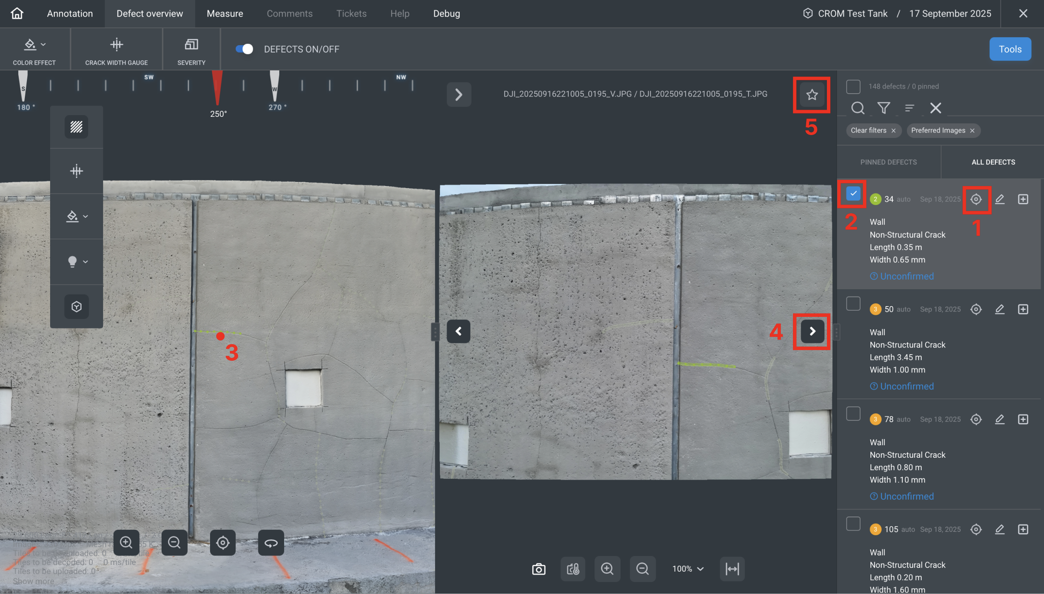Check the defect 78 checkbox
Viewport: 1044px width, 594px height.
tap(853, 414)
